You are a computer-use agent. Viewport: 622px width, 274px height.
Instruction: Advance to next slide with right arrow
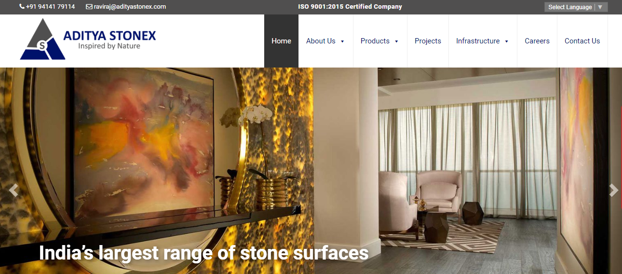click(613, 191)
